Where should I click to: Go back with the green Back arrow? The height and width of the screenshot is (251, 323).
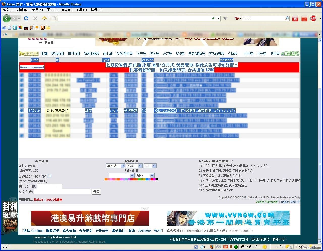[x=6, y=18]
